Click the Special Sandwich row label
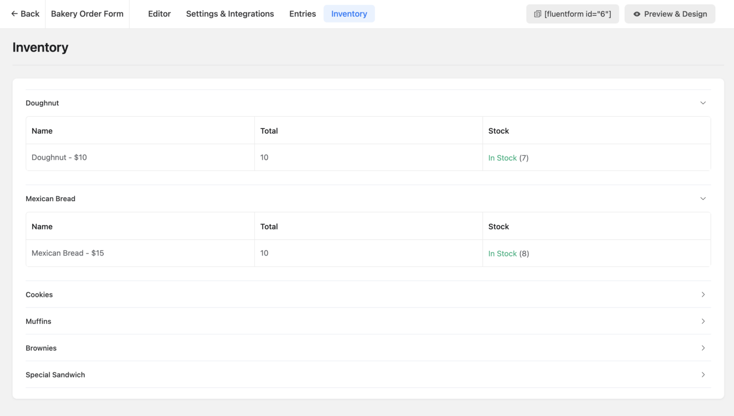 [x=55, y=375]
